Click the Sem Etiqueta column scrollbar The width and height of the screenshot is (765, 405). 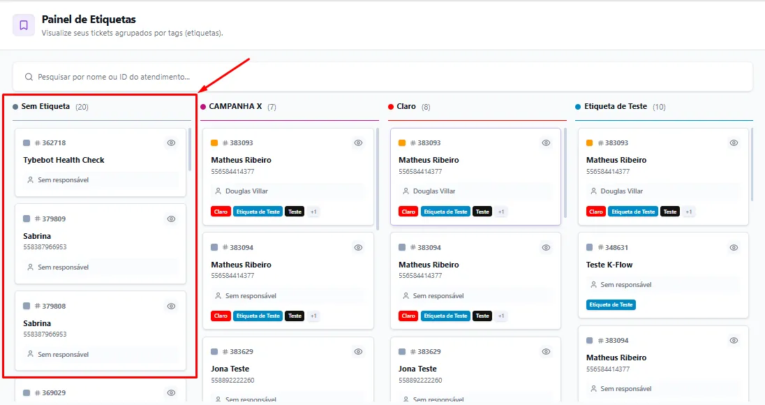coord(190,149)
